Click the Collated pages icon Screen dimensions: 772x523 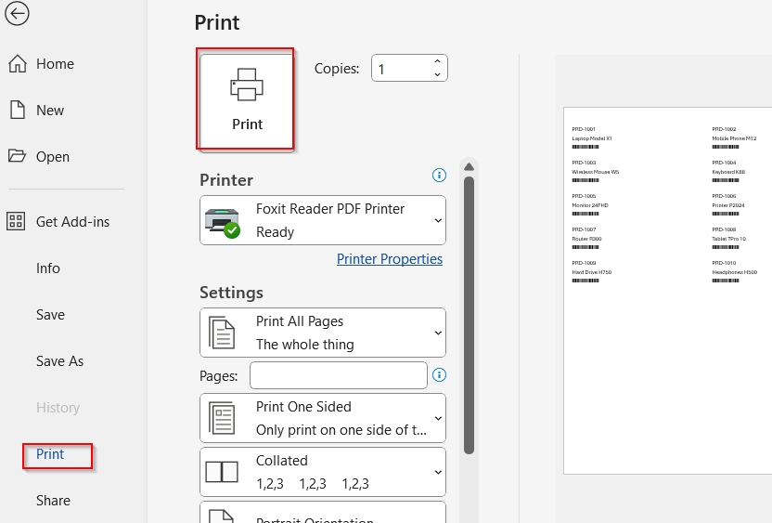point(222,472)
